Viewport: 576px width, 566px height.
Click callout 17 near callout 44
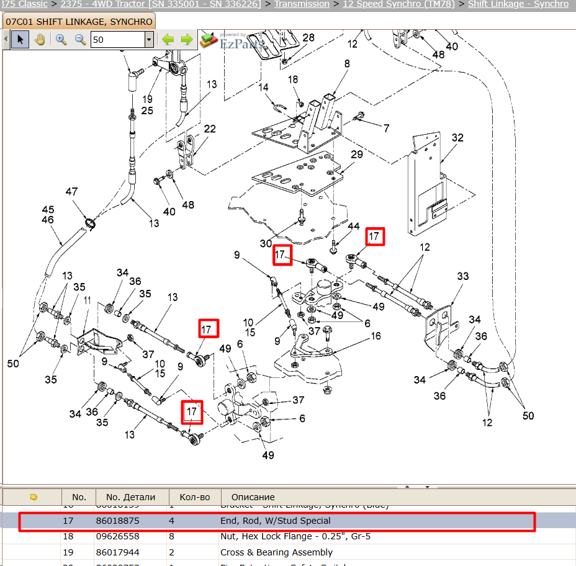(x=375, y=236)
